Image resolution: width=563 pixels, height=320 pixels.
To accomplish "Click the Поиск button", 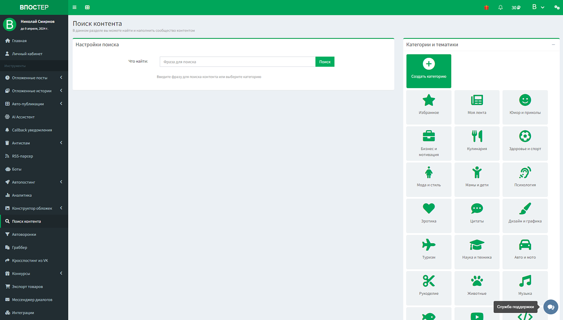I will [325, 62].
